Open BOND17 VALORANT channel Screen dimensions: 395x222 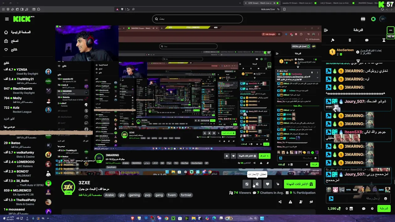click(x=27, y=174)
